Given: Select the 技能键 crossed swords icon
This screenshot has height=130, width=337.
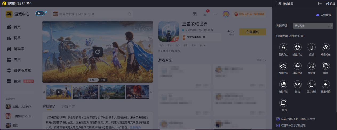Looking at the screenshot, I should point(311,66).
